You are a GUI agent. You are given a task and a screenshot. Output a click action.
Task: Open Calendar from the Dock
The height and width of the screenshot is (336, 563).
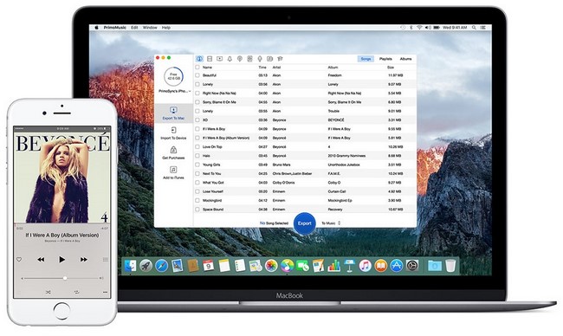tap(208, 266)
